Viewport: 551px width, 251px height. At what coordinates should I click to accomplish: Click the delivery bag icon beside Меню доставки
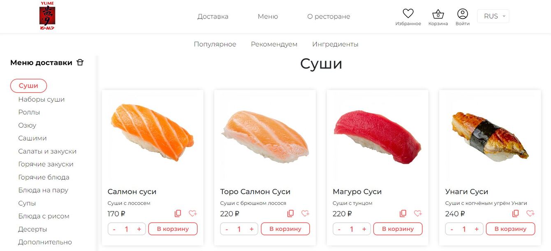pyautogui.click(x=80, y=63)
